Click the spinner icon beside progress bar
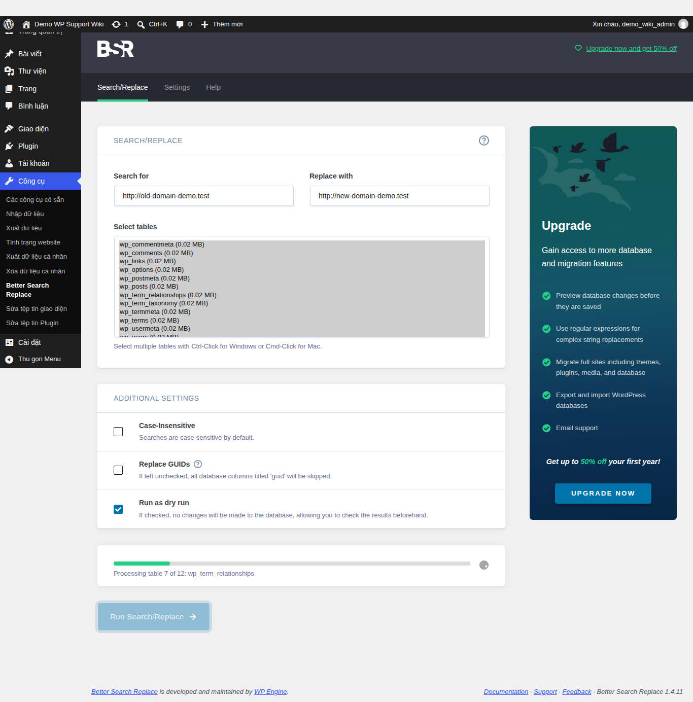 [x=484, y=565]
